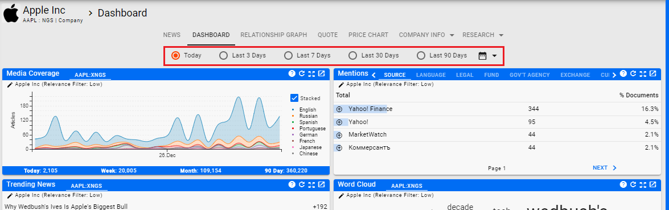Viewport: 669px width, 210px height.
Task: Edit the Word Cloud filter with pencil icon
Action: 342,196
